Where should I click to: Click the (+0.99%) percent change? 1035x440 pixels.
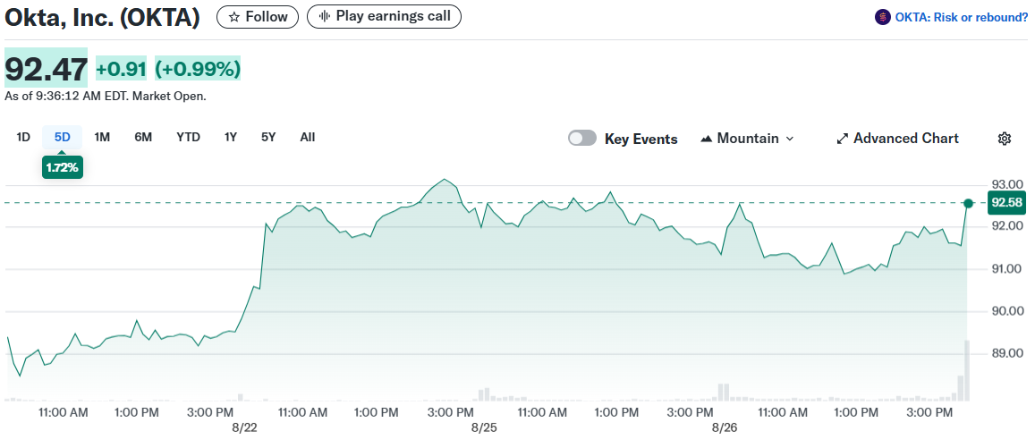[x=198, y=69]
